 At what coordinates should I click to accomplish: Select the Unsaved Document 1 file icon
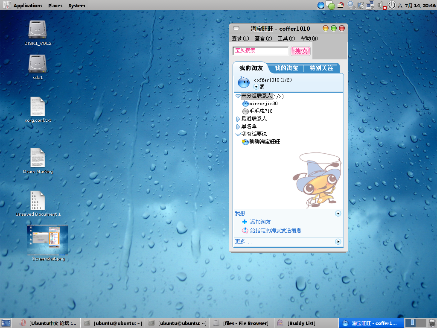pyautogui.click(x=38, y=200)
